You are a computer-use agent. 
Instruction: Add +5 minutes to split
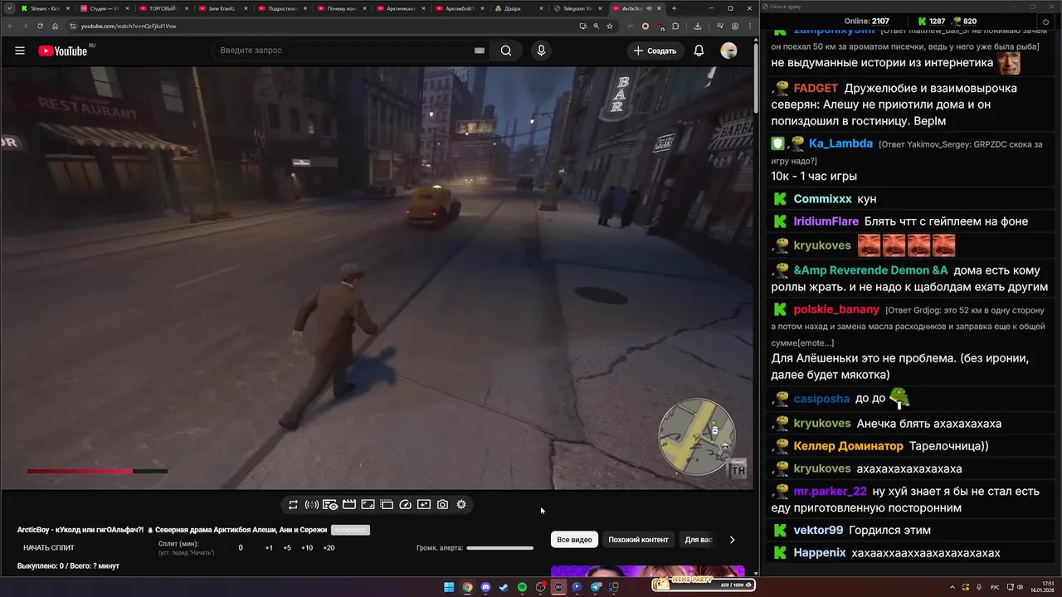(287, 548)
